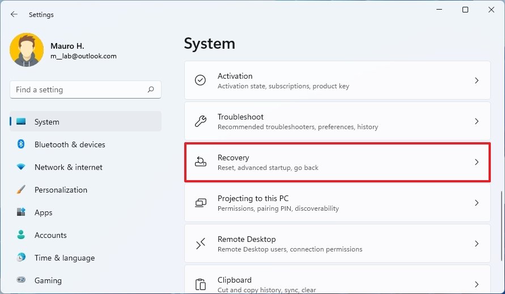Click the search magnifier icon
This screenshot has width=505, height=294.
coord(151,90)
